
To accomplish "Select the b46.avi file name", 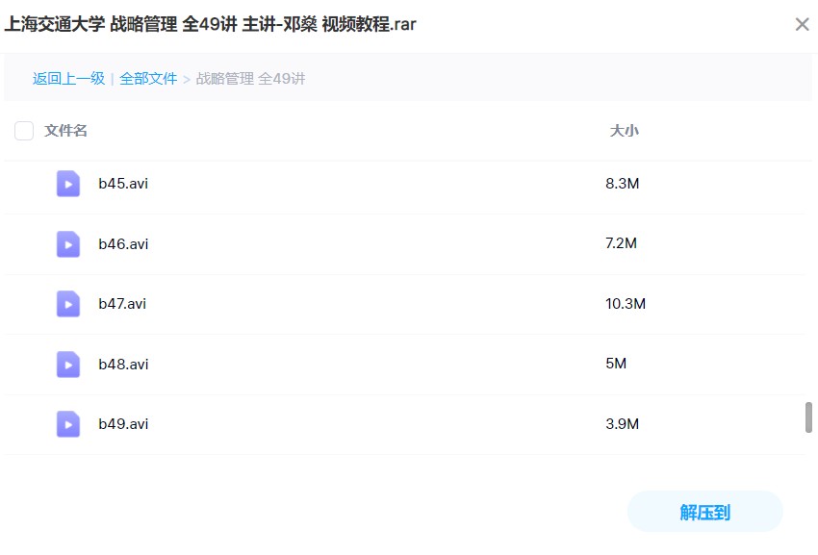I will (x=123, y=244).
